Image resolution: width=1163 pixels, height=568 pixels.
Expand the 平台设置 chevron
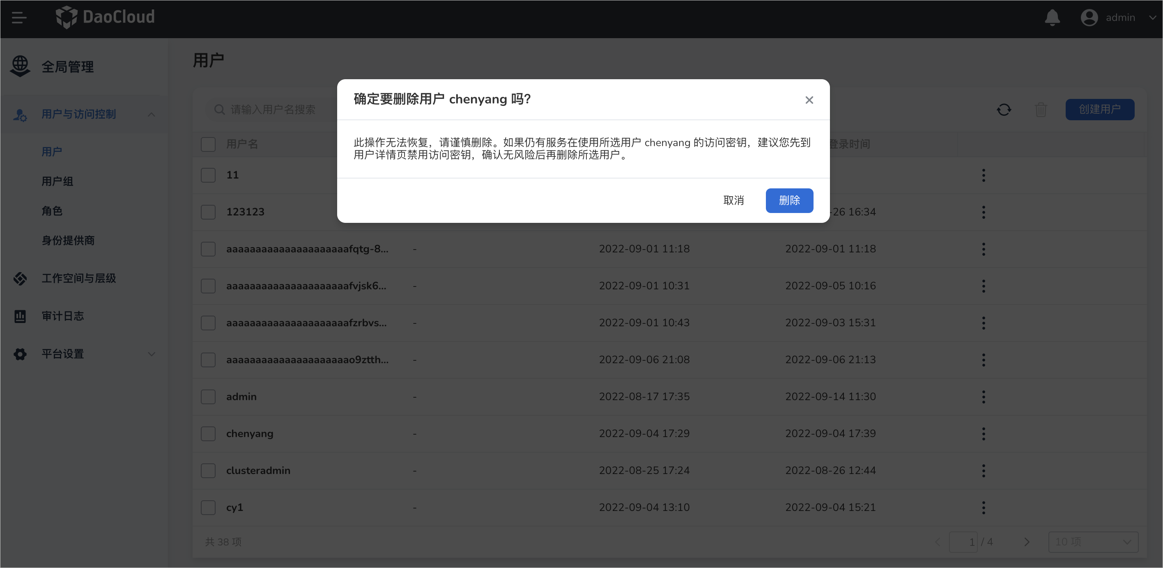(x=151, y=354)
